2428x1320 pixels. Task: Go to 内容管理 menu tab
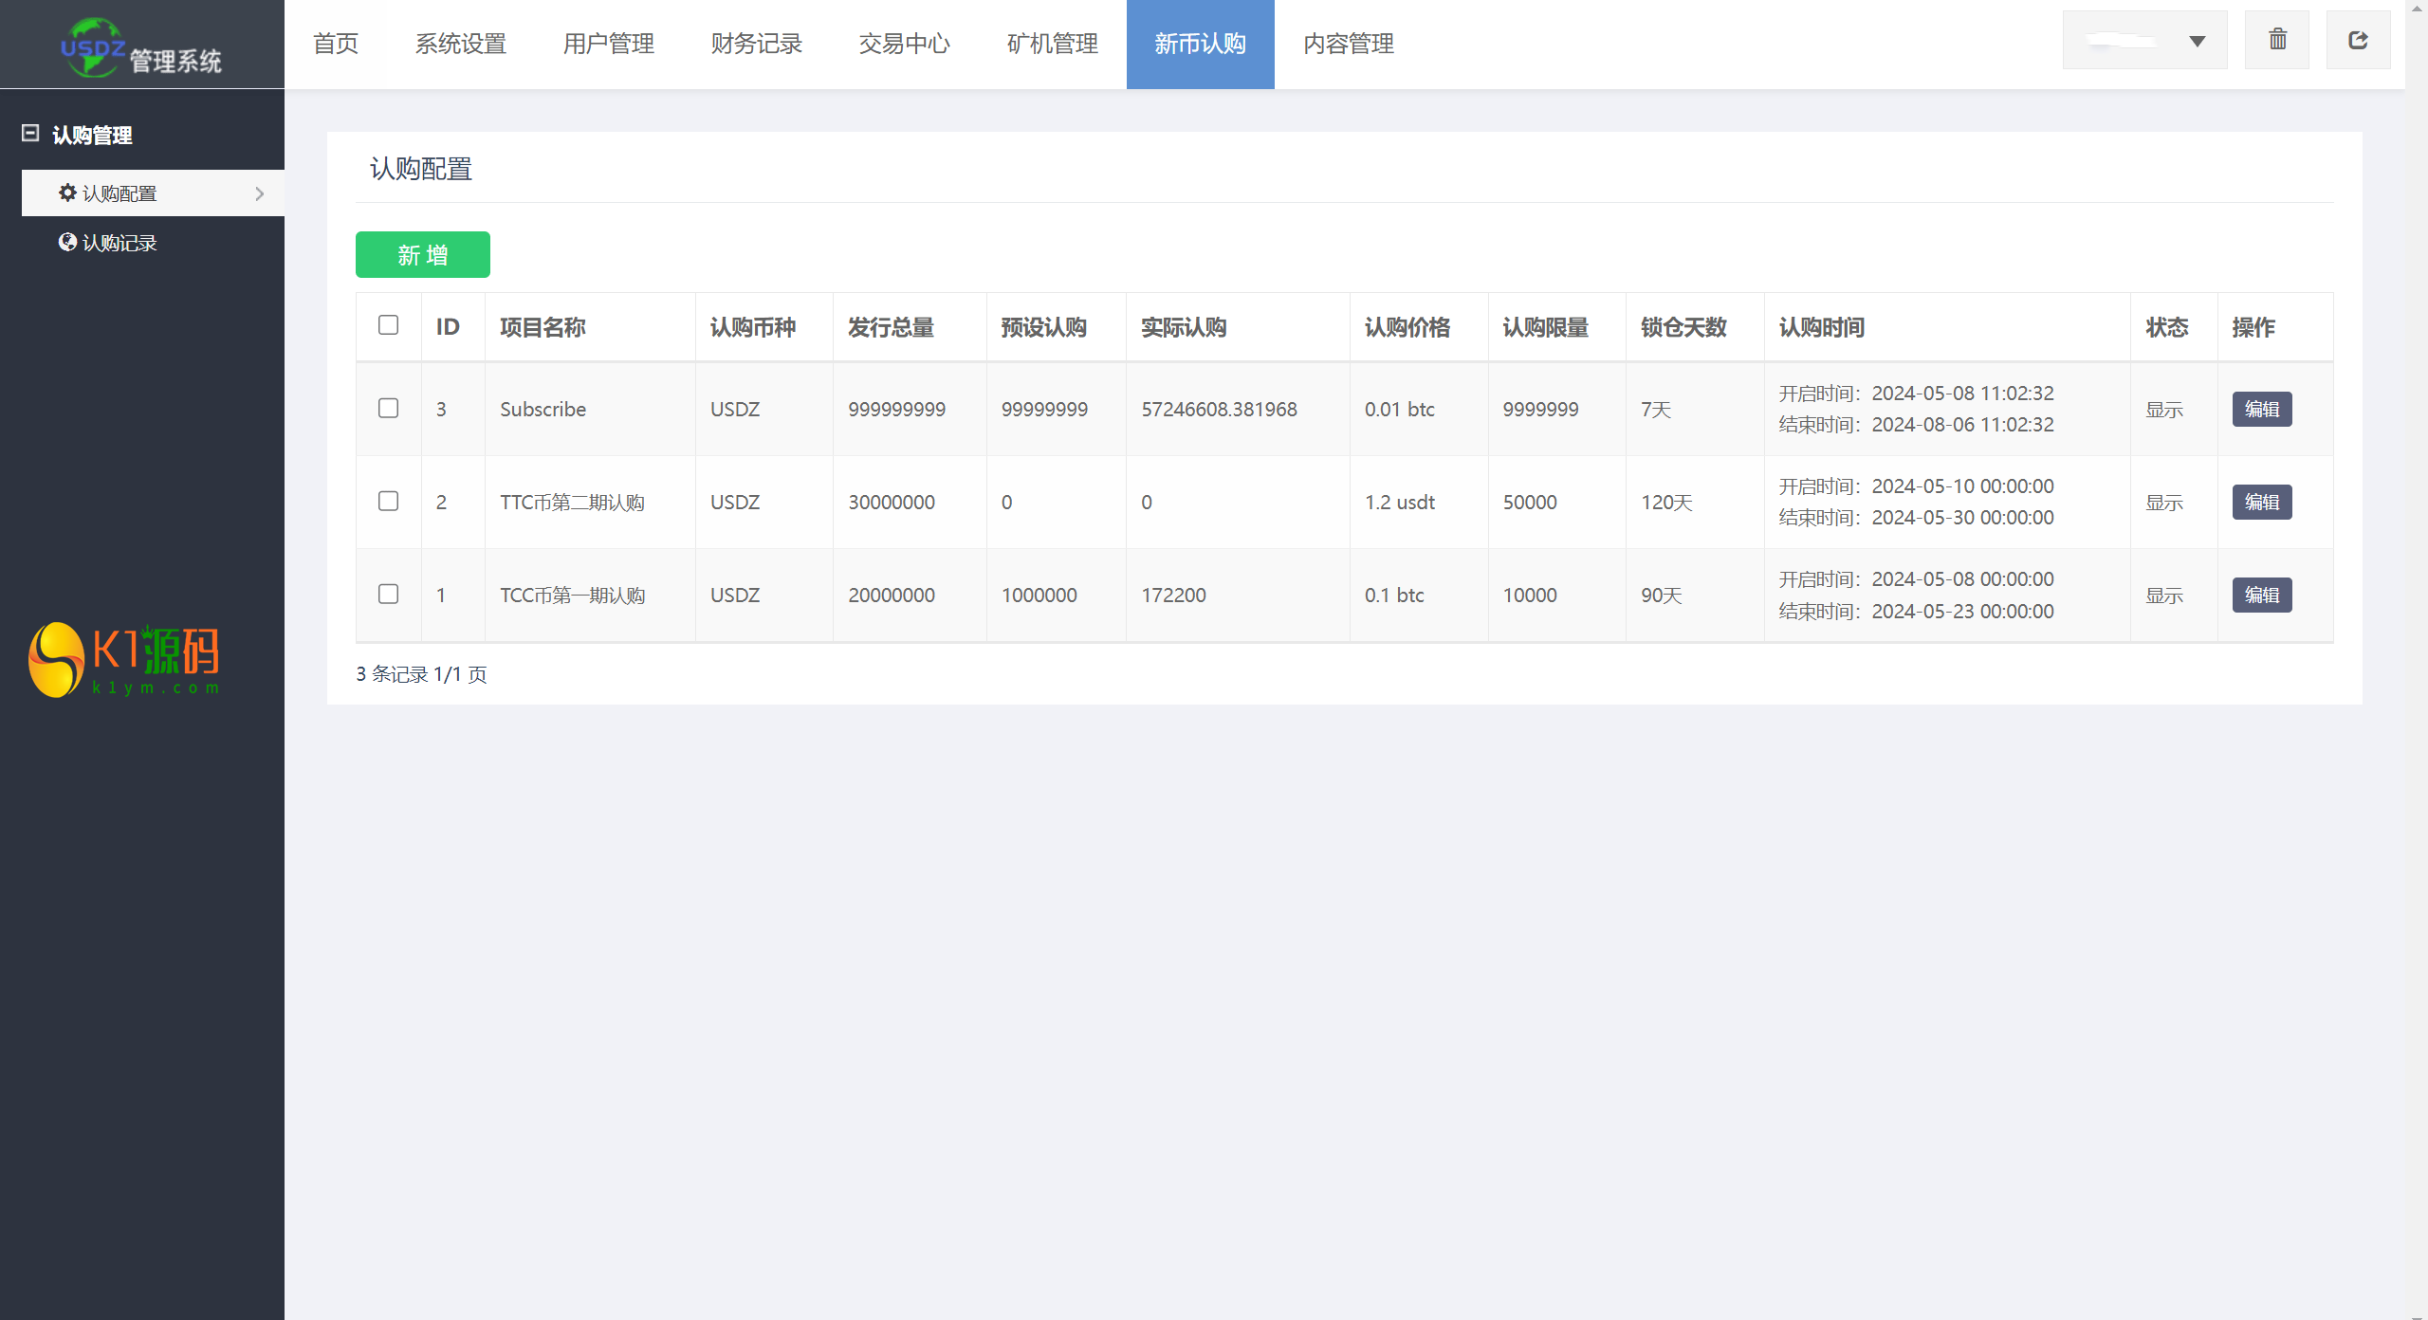[x=1348, y=44]
